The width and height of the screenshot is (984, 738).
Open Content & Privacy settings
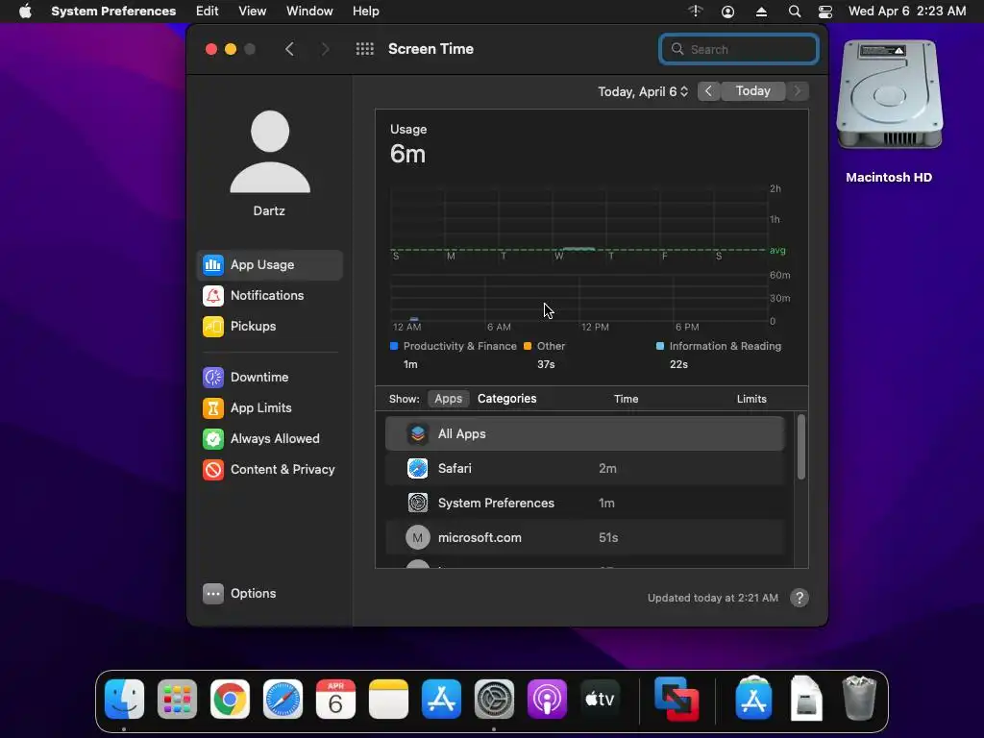tap(270, 469)
